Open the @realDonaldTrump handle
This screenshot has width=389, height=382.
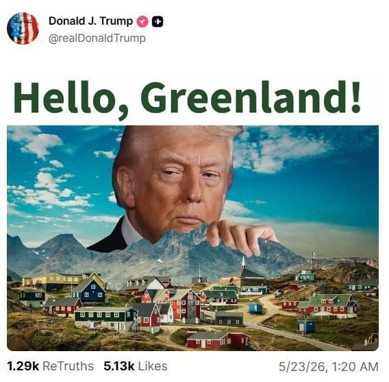point(97,38)
